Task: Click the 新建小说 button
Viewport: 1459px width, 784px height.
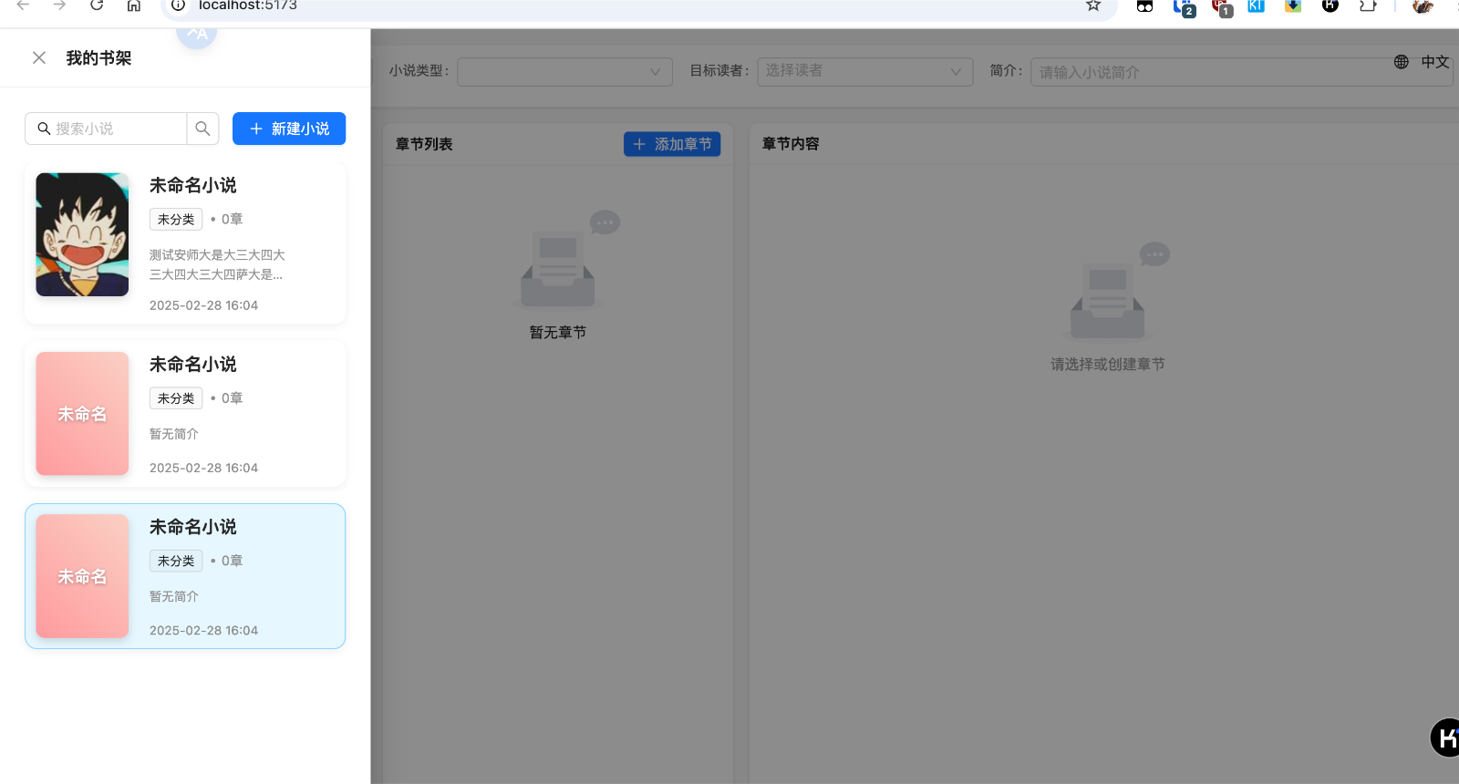Action: point(289,129)
